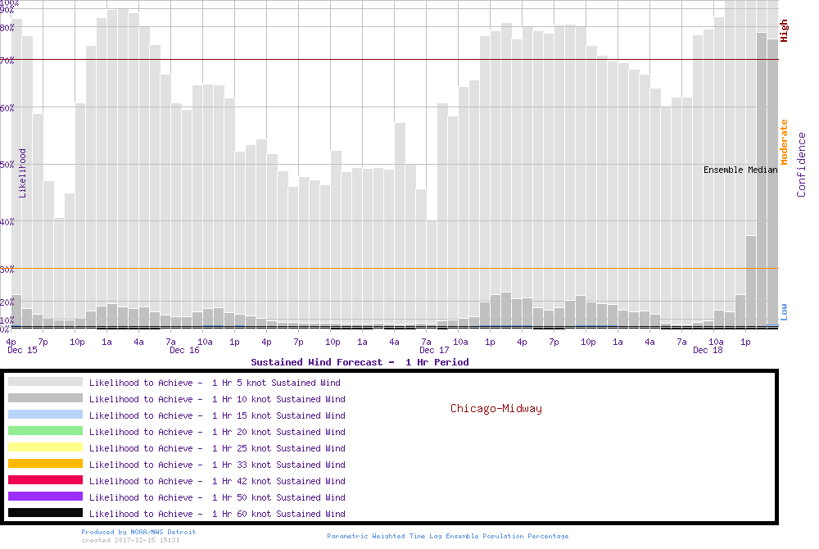Image resolution: width=819 pixels, height=549 pixels.
Task: Click the red 42 knot legend swatch
Action: 45,480
